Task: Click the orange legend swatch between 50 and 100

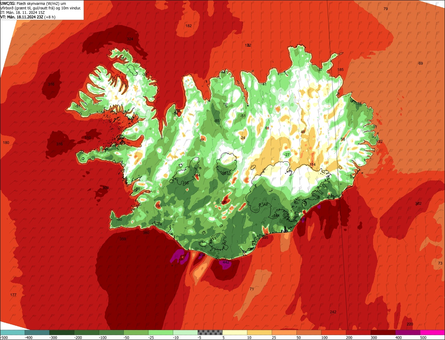Action: click(x=309, y=332)
